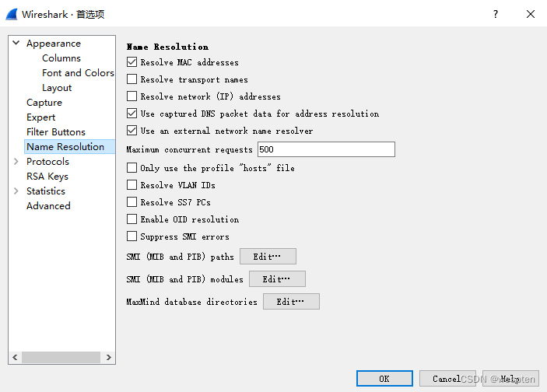This screenshot has height=392, width=547.
Task: Click the Wireshark shark fin icon
Action: pos(11,14)
